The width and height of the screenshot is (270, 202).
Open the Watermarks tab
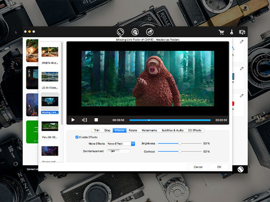[x=149, y=130]
